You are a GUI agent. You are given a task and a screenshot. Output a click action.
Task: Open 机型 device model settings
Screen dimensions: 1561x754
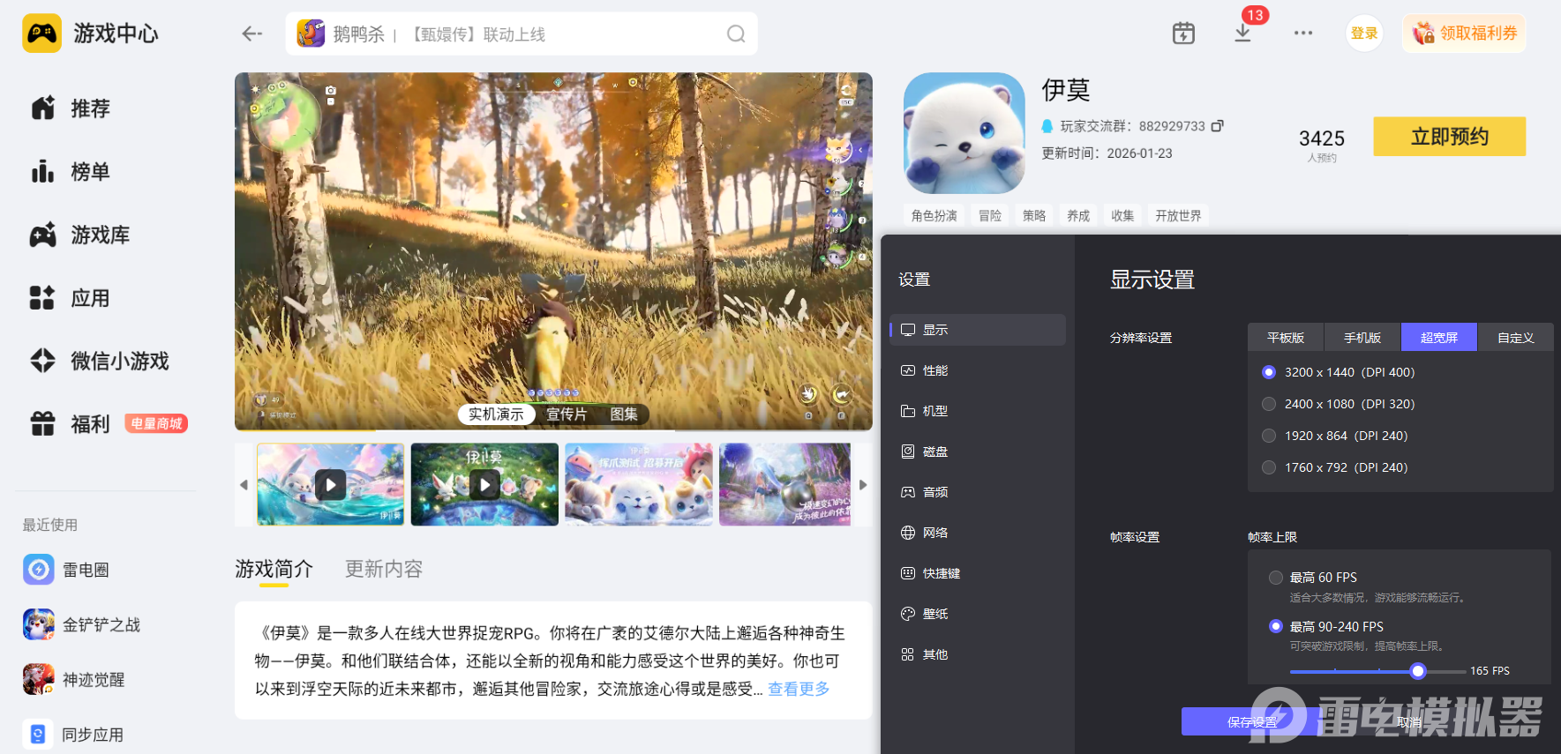(x=978, y=411)
